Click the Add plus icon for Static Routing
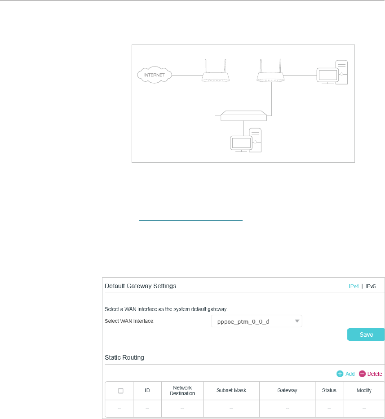Screen dimensions: 385x419 click(x=340, y=374)
